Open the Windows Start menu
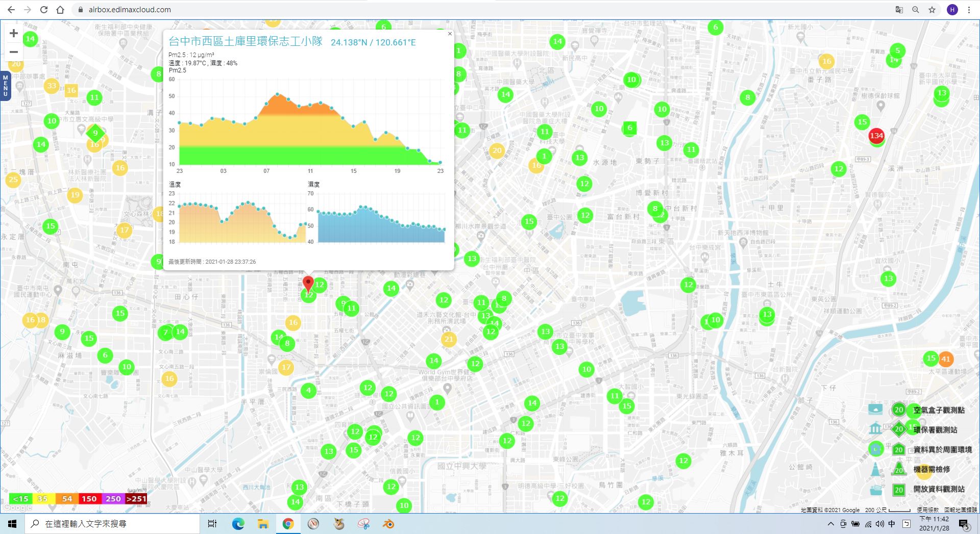Image resolution: width=980 pixels, height=534 pixels. point(12,524)
